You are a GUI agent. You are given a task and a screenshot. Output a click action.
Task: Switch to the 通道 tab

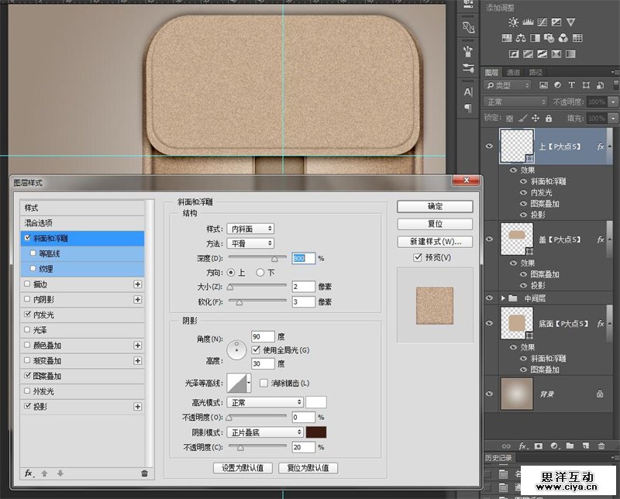pyautogui.click(x=513, y=72)
